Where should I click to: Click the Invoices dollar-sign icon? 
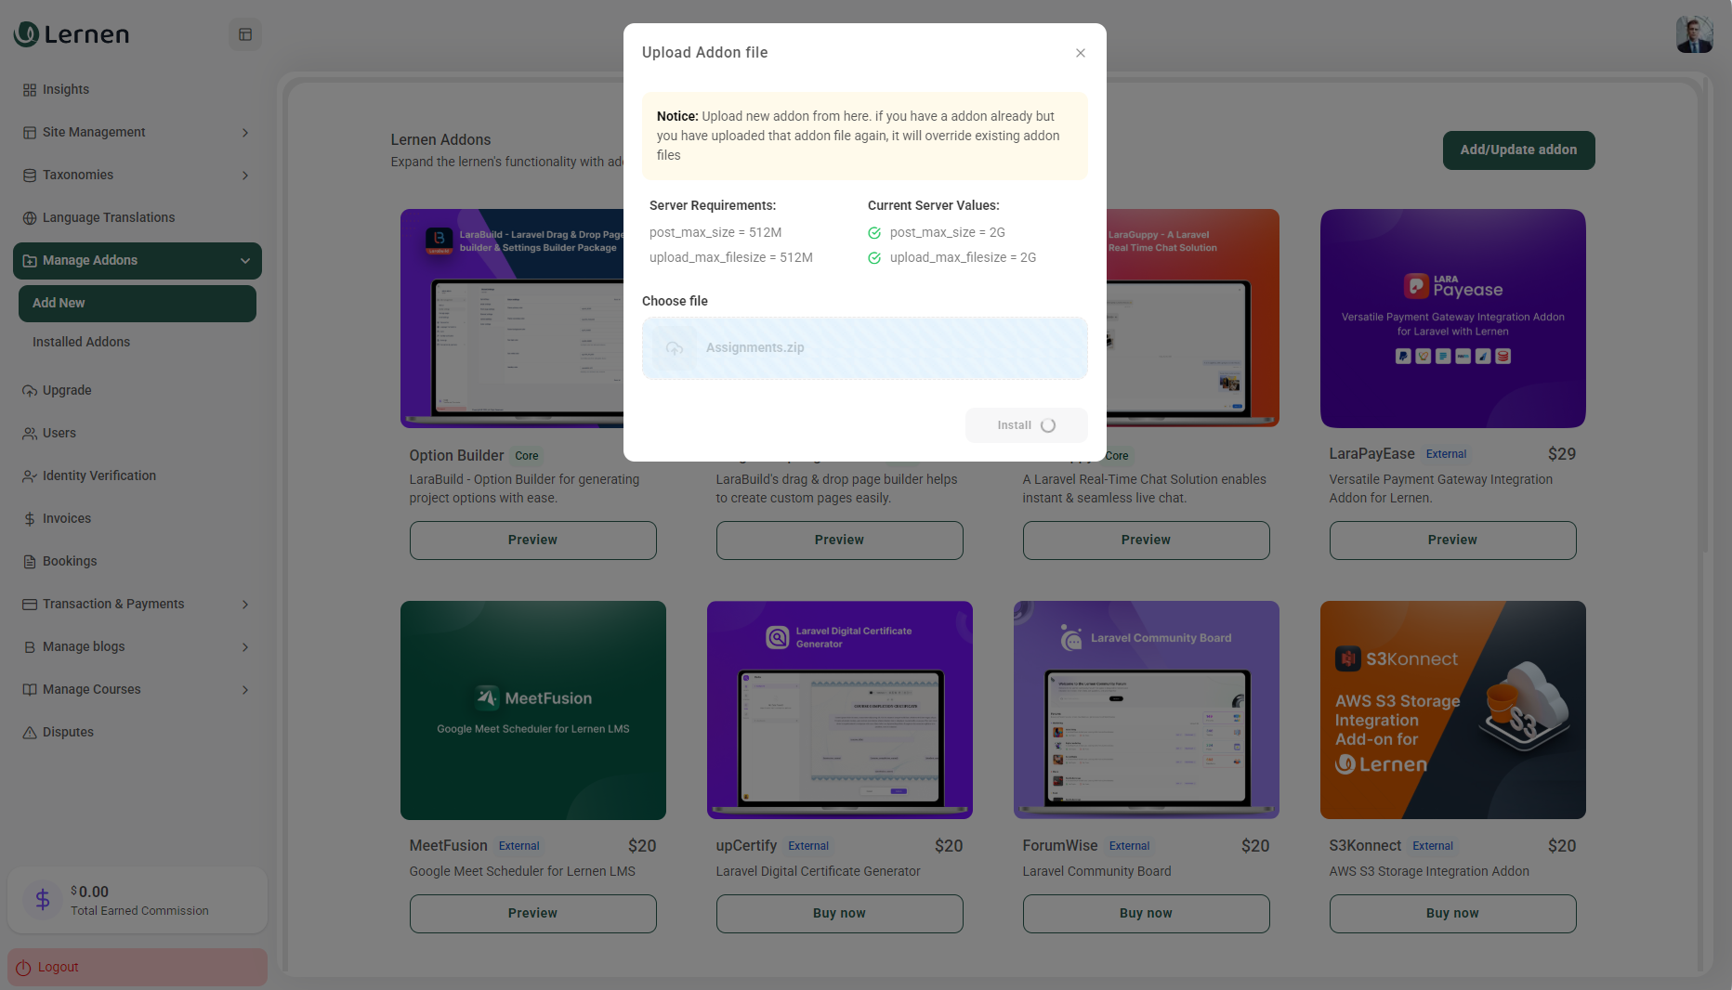[x=29, y=518]
